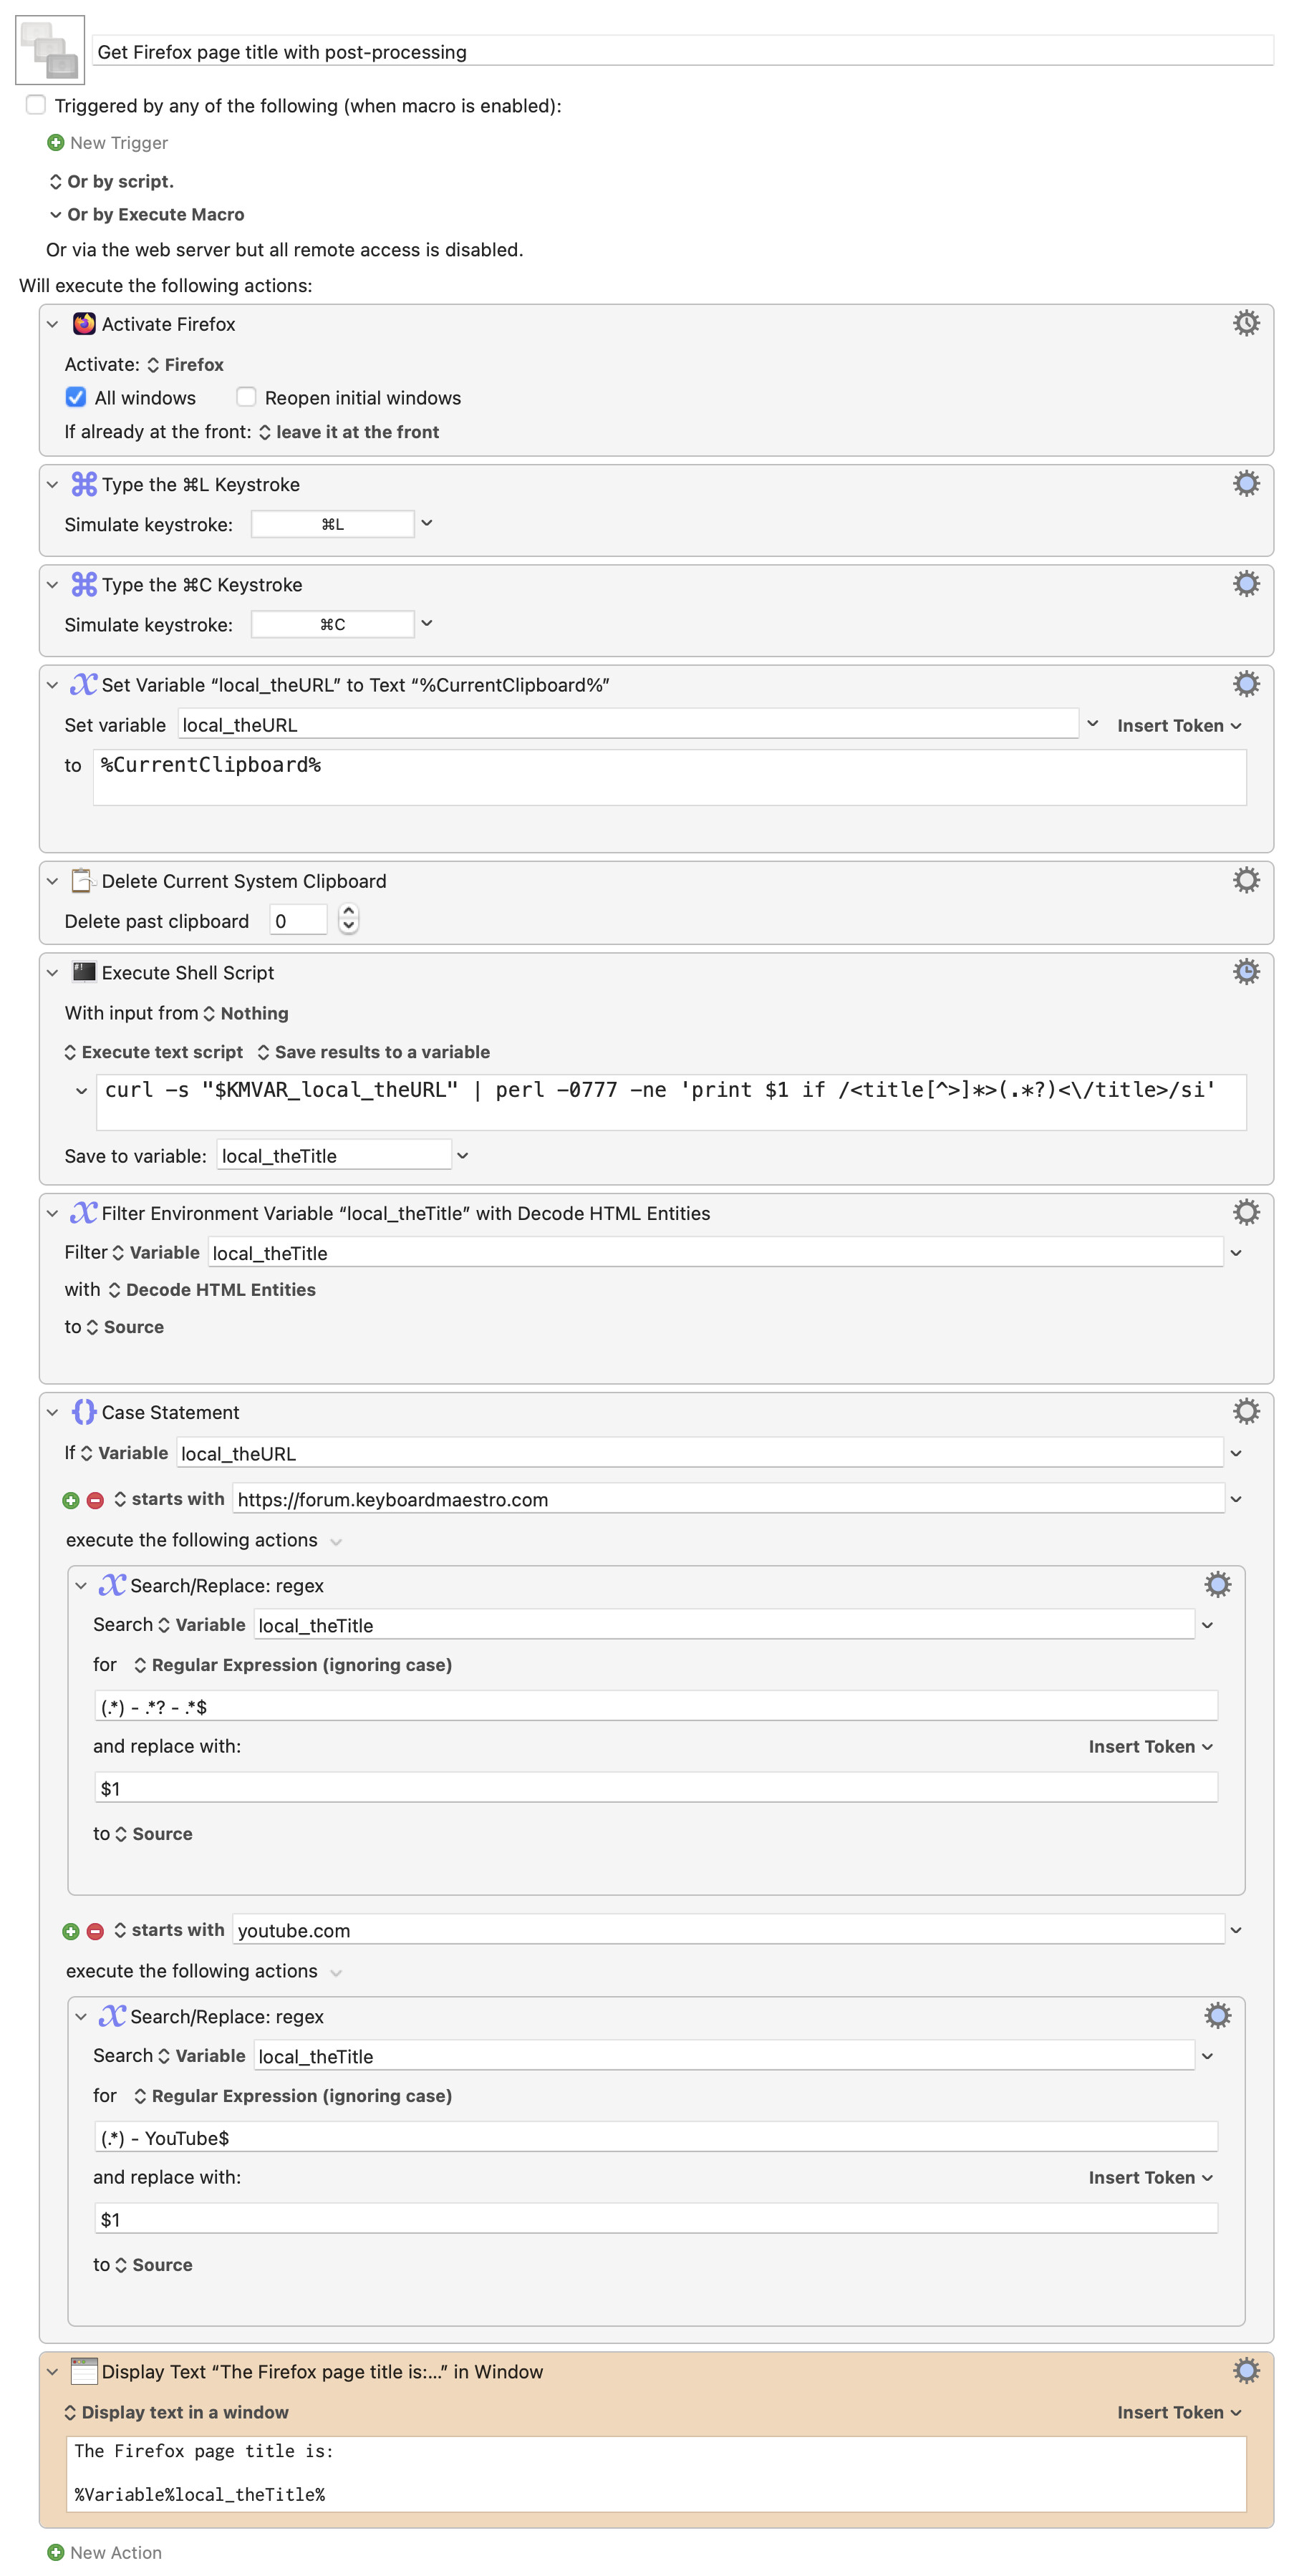
Task: Click the Delete past clipboard stepper
Action: [x=348, y=918]
